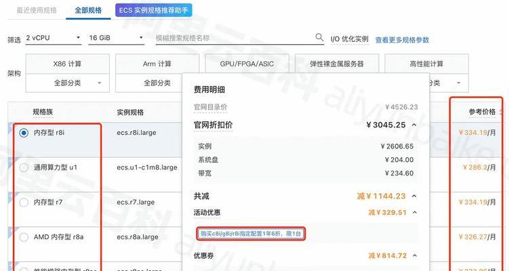
Task: Open X86 计算 全部分类 dropdown
Action: 68,83
